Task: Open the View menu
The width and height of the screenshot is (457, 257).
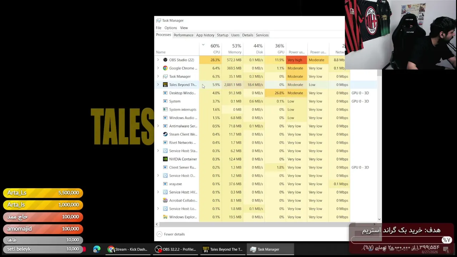Action: [x=184, y=28]
